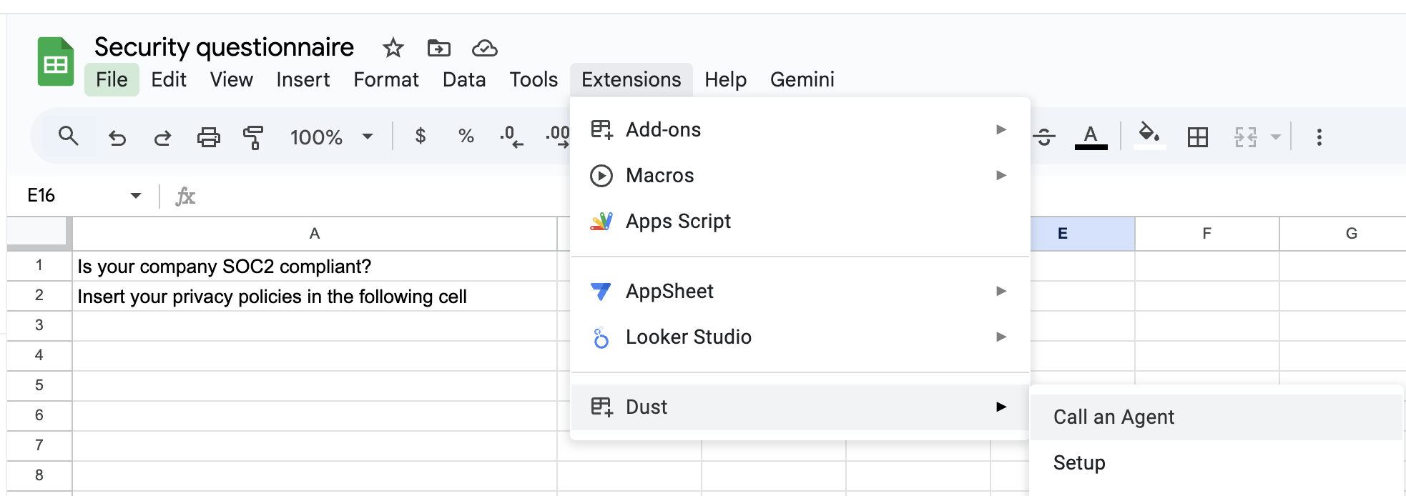Open the Gemini menu

pos(802,79)
